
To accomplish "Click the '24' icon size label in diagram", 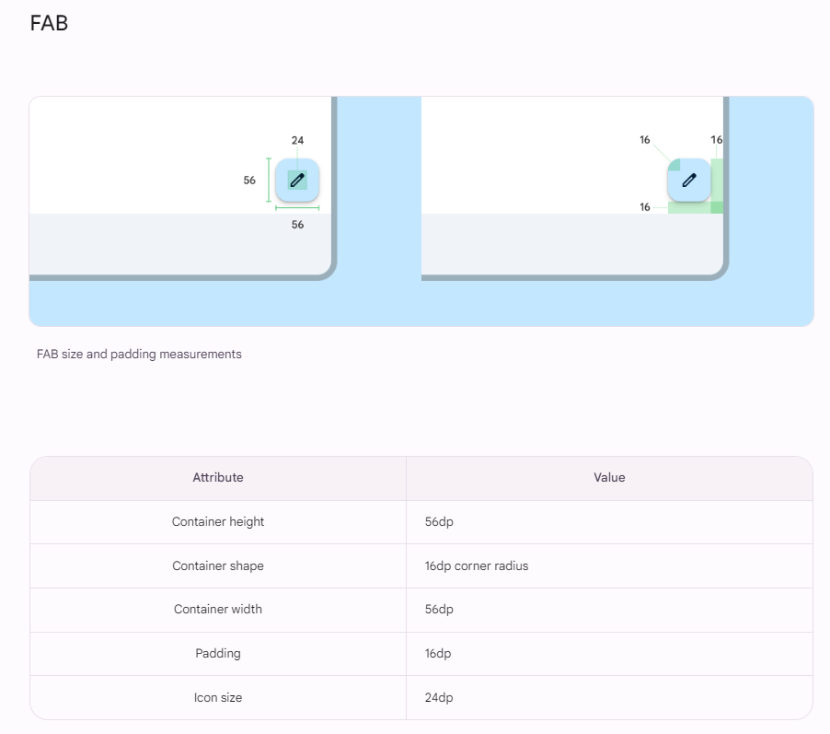I will [x=297, y=140].
